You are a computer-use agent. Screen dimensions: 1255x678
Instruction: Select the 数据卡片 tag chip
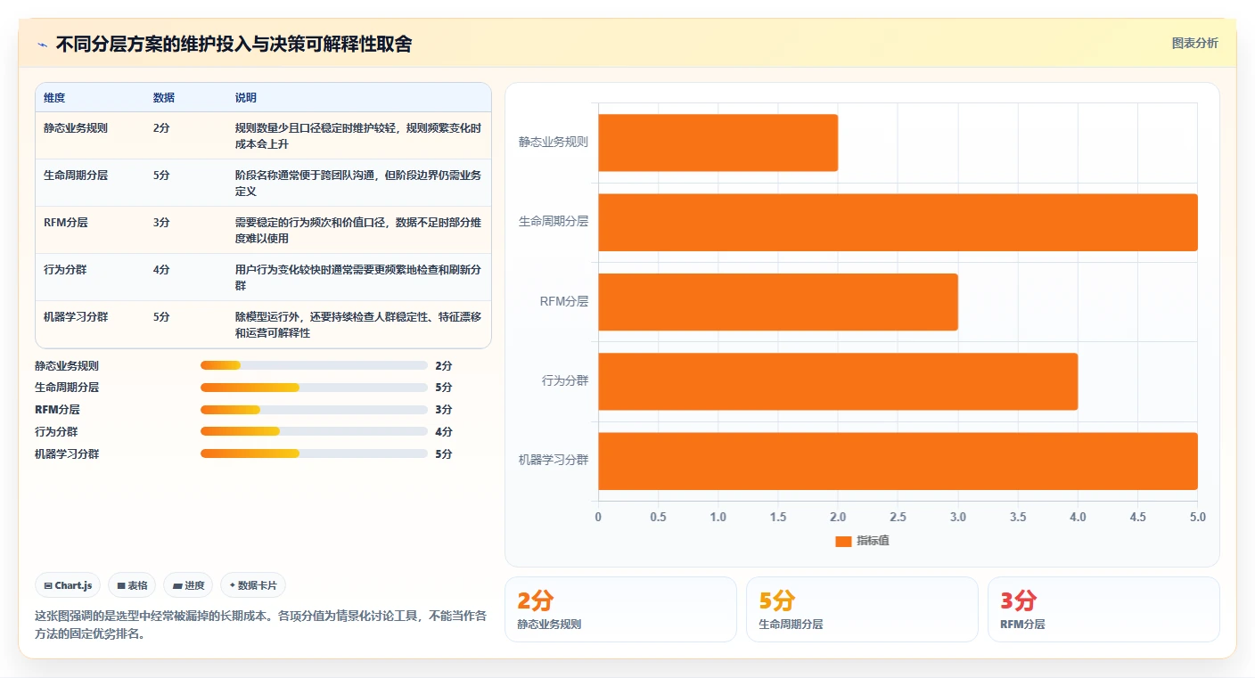click(253, 585)
